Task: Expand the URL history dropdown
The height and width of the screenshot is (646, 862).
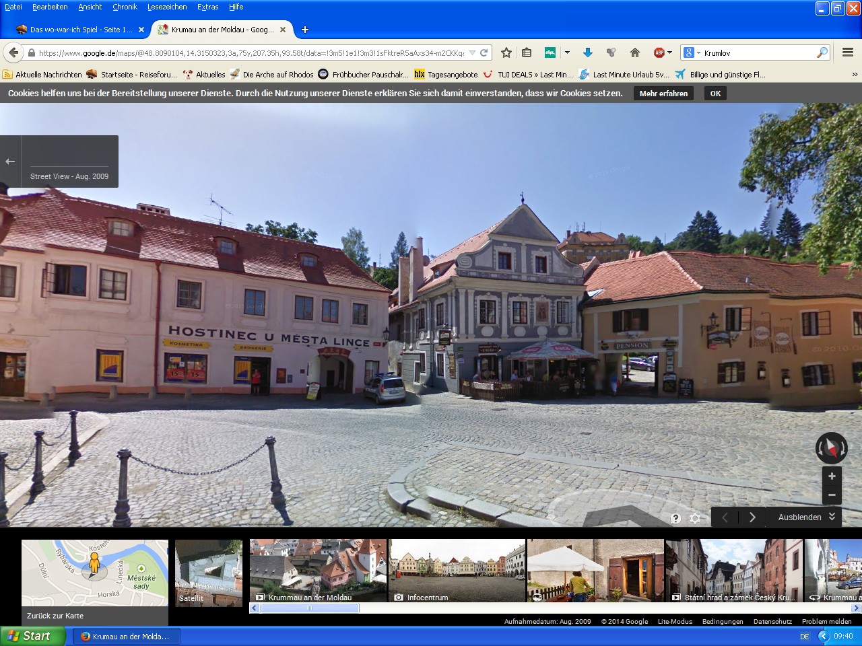Action: click(x=472, y=52)
